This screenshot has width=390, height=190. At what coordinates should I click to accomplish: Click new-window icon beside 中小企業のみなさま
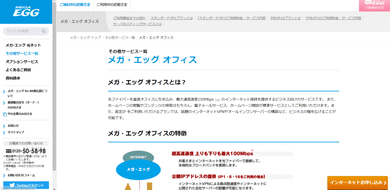click(4, 114)
